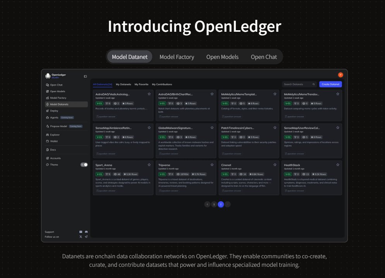Switch to Open Chat tab

coord(264,57)
